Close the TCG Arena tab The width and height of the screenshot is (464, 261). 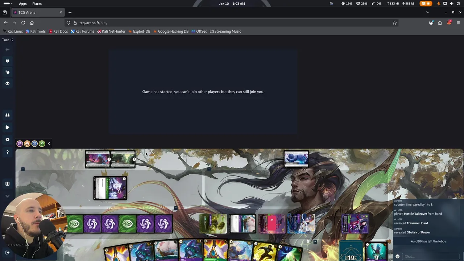pyautogui.click(x=61, y=12)
